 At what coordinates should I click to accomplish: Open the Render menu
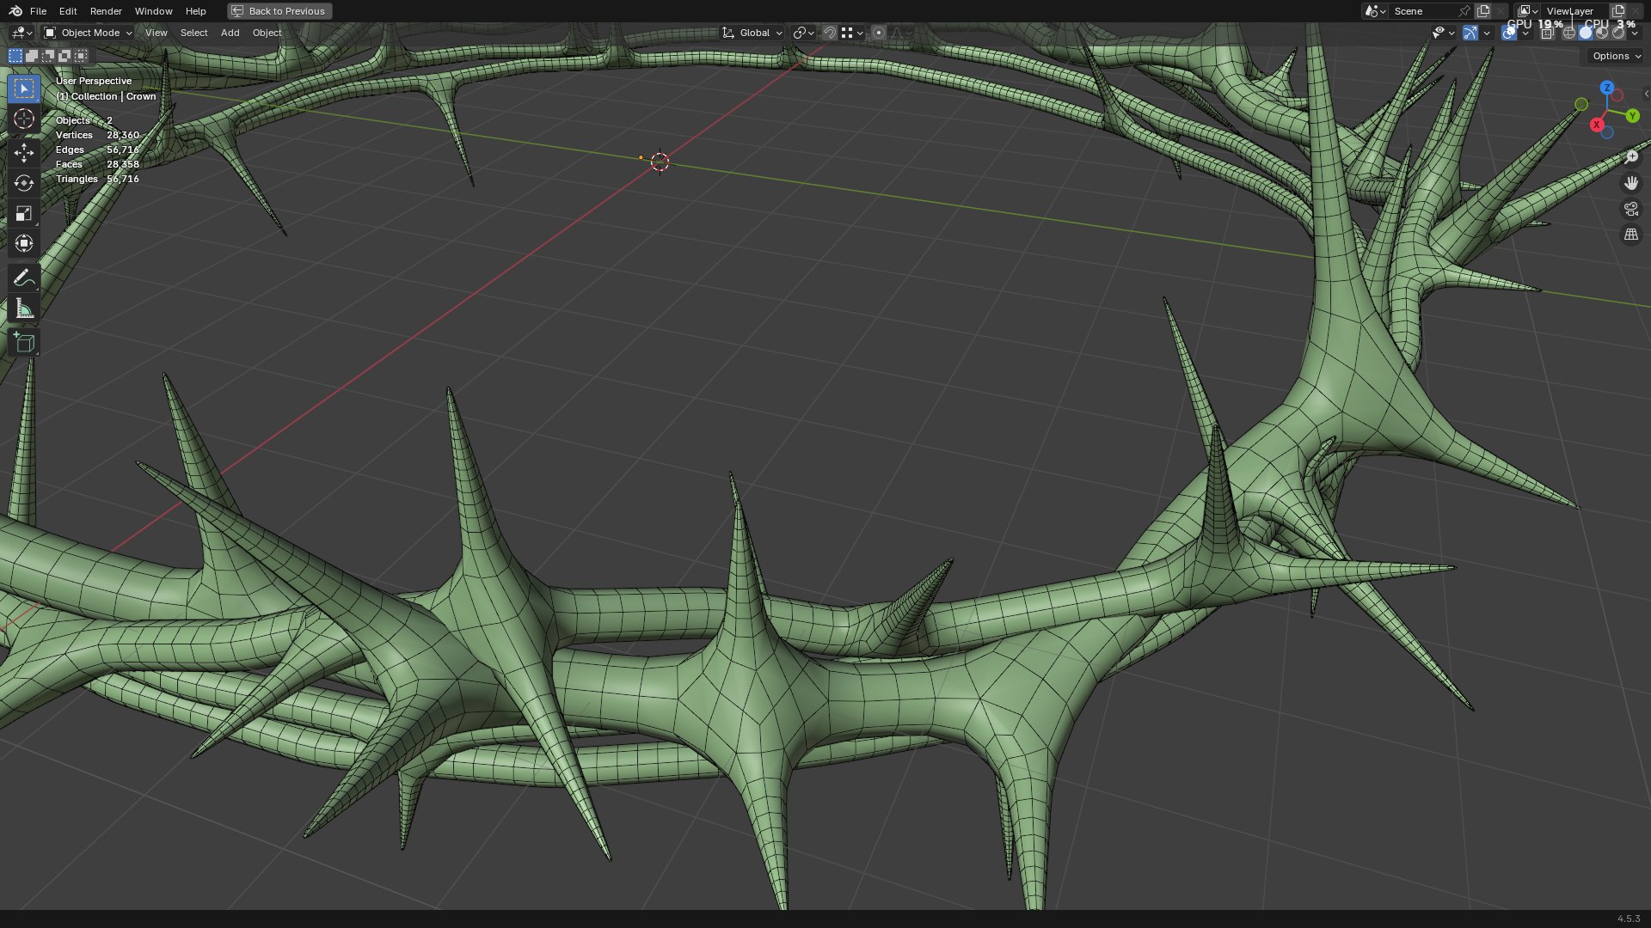click(x=106, y=11)
